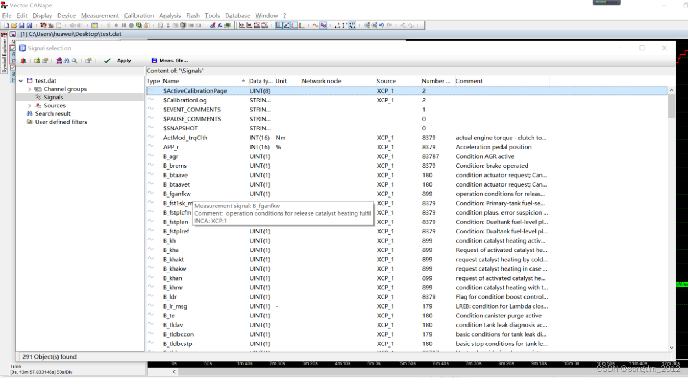Click the Open folder toolbar icon
This screenshot has height=378, width=688.
pos(14,25)
